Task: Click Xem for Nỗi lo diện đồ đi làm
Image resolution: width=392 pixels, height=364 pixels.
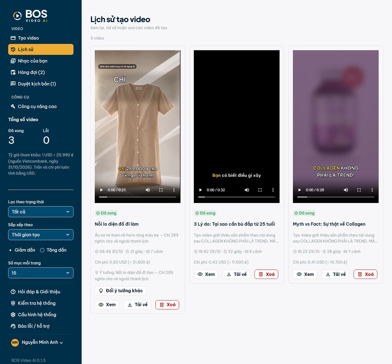Action: 107,305
